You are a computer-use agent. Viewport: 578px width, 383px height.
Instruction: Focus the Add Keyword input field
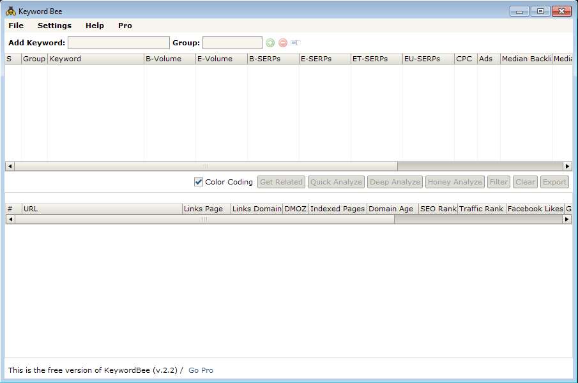click(119, 43)
